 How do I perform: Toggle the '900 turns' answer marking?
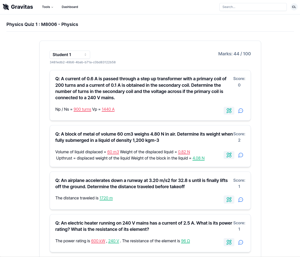point(82,109)
